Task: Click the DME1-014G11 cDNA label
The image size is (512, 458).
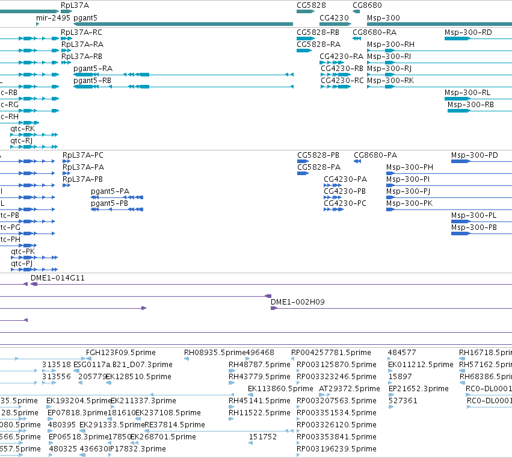Action: [58, 278]
